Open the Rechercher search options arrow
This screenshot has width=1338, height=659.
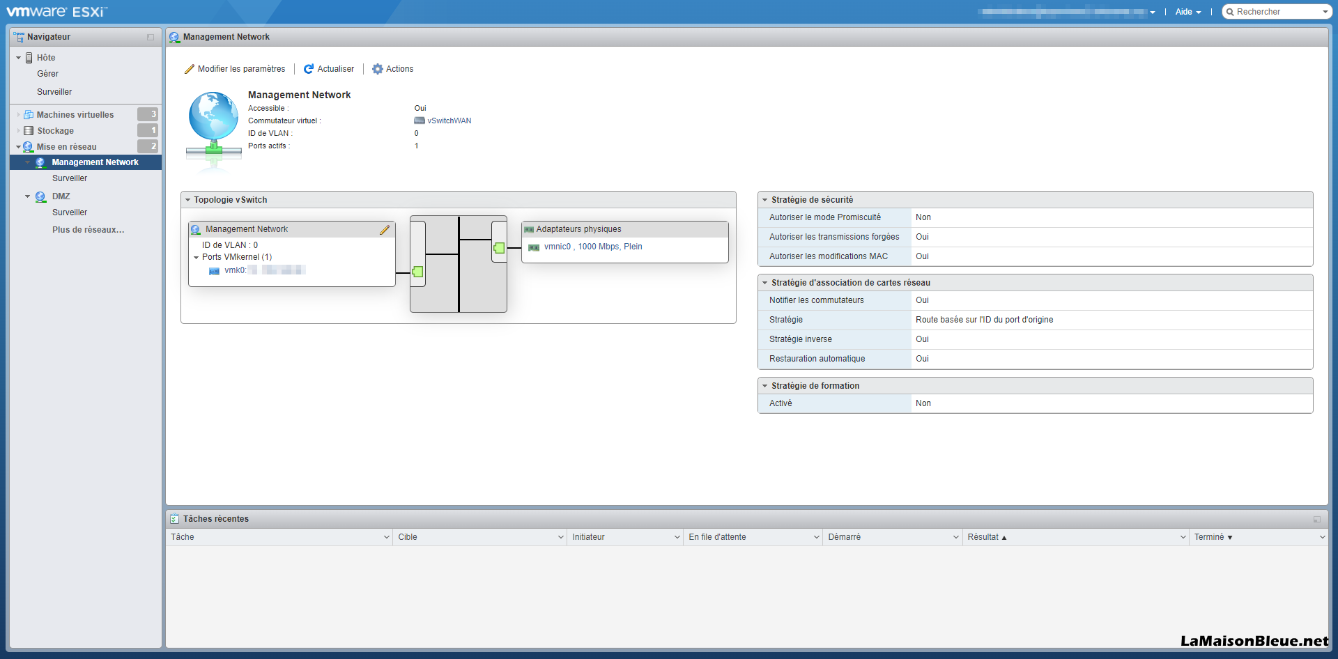1325,12
